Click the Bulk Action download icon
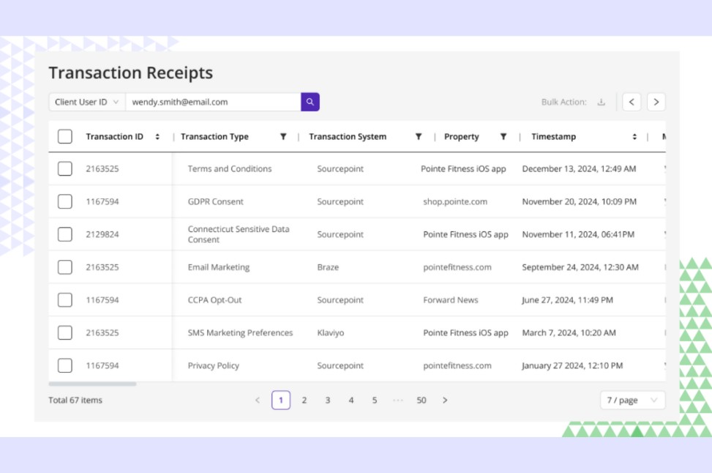 click(x=601, y=102)
